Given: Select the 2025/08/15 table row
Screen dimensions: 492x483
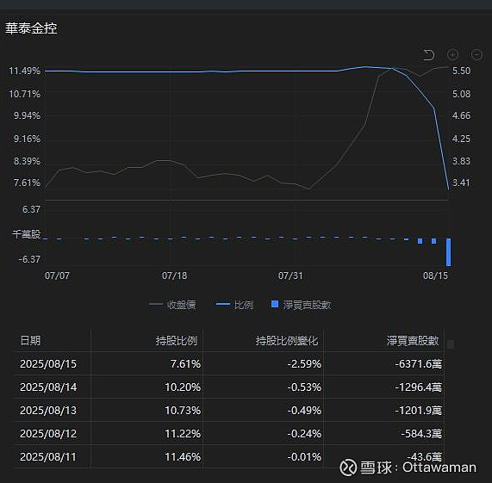Looking at the screenshot, I should click(x=229, y=363).
